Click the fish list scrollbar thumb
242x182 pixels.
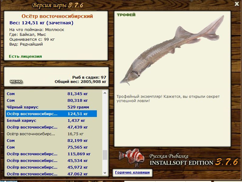point(105,155)
